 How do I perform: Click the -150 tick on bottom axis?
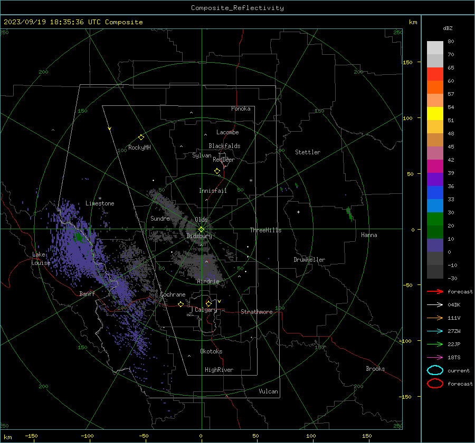tap(31, 436)
